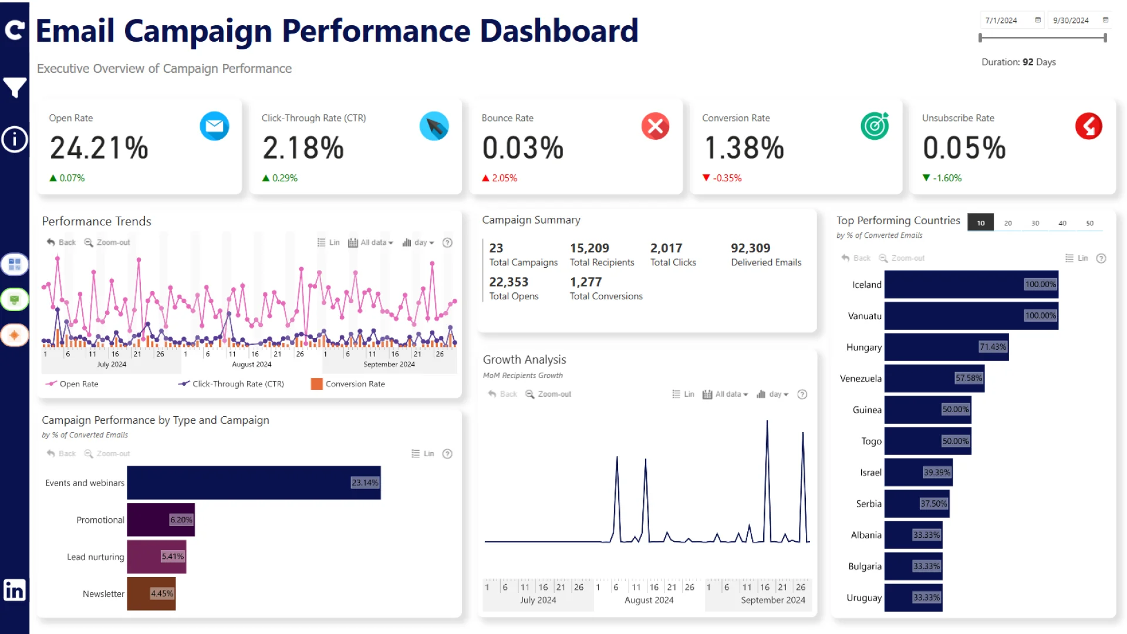Toggle Lin scale in Campaign Performance chart

[423, 454]
